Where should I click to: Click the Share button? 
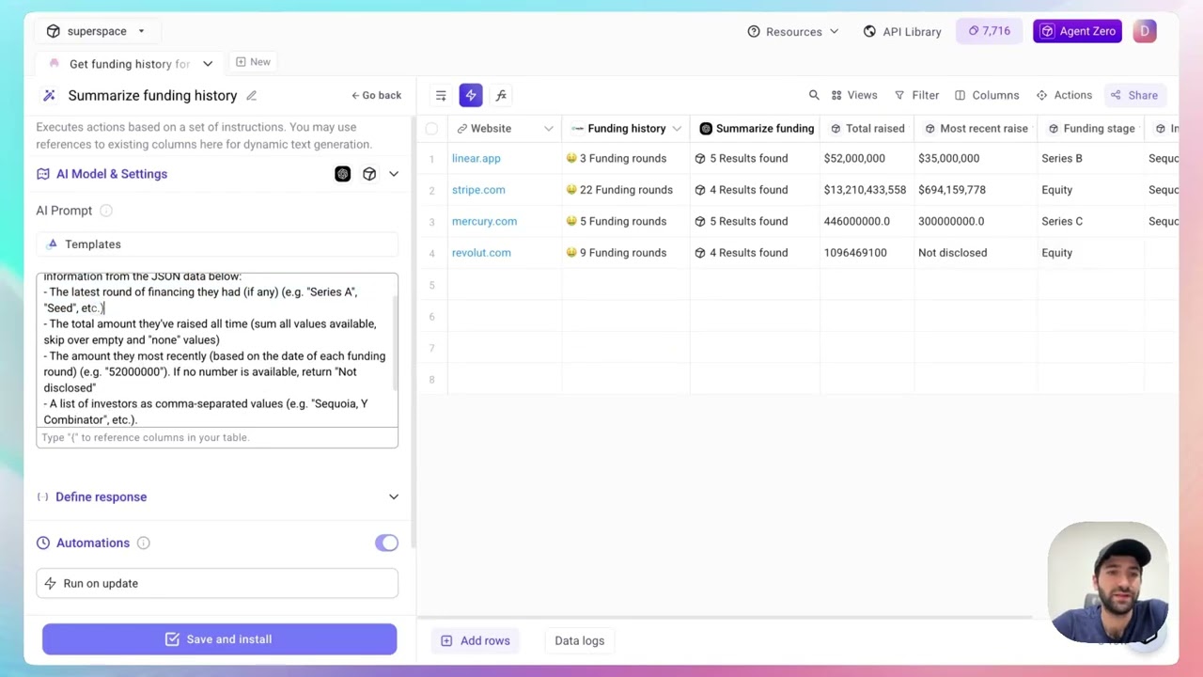click(1134, 95)
